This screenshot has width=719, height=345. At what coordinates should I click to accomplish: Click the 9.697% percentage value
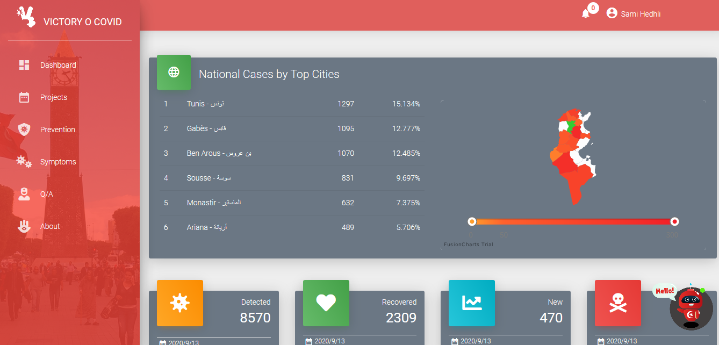pyautogui.click(x=408, y=178)
